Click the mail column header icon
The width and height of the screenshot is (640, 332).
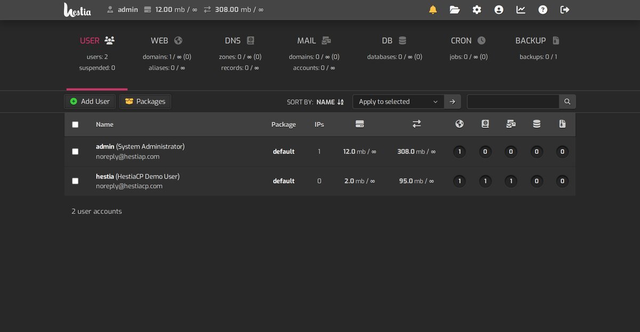[x=511, y=124]
